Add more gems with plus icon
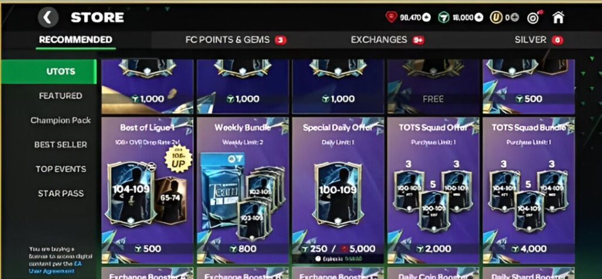602x279 pixels. (427, 17)
